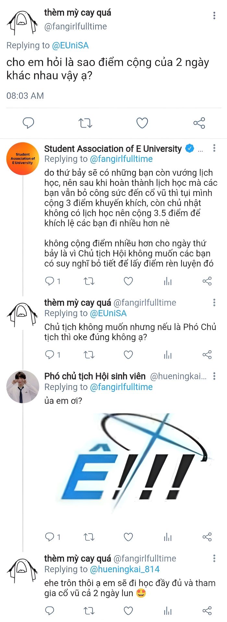Reply to the main tweet about điểm cộng
This screenshot has width=227, height=622.
coord(29,123)
